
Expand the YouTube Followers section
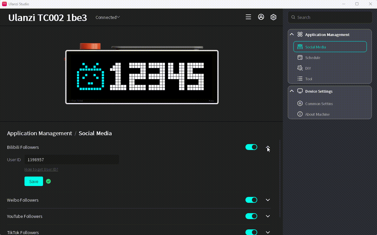[268, 216]
